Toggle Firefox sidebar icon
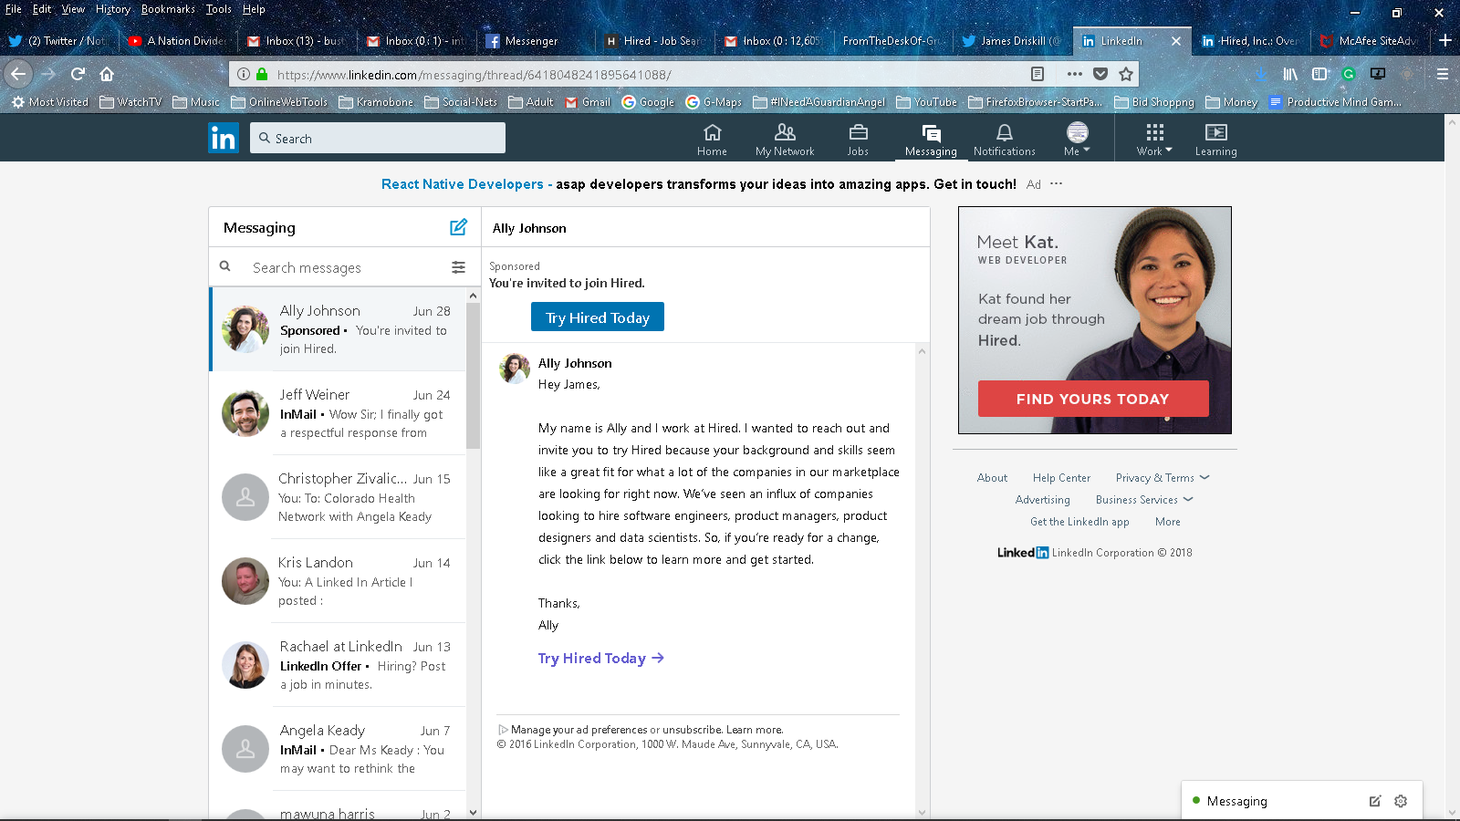The height and width of the screenshot is (821, 1460). [x=1319, y=74]
